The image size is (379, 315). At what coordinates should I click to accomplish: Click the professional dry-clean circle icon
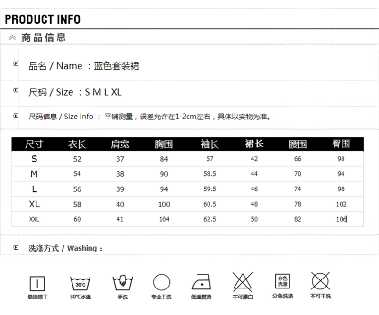point(162,282)
